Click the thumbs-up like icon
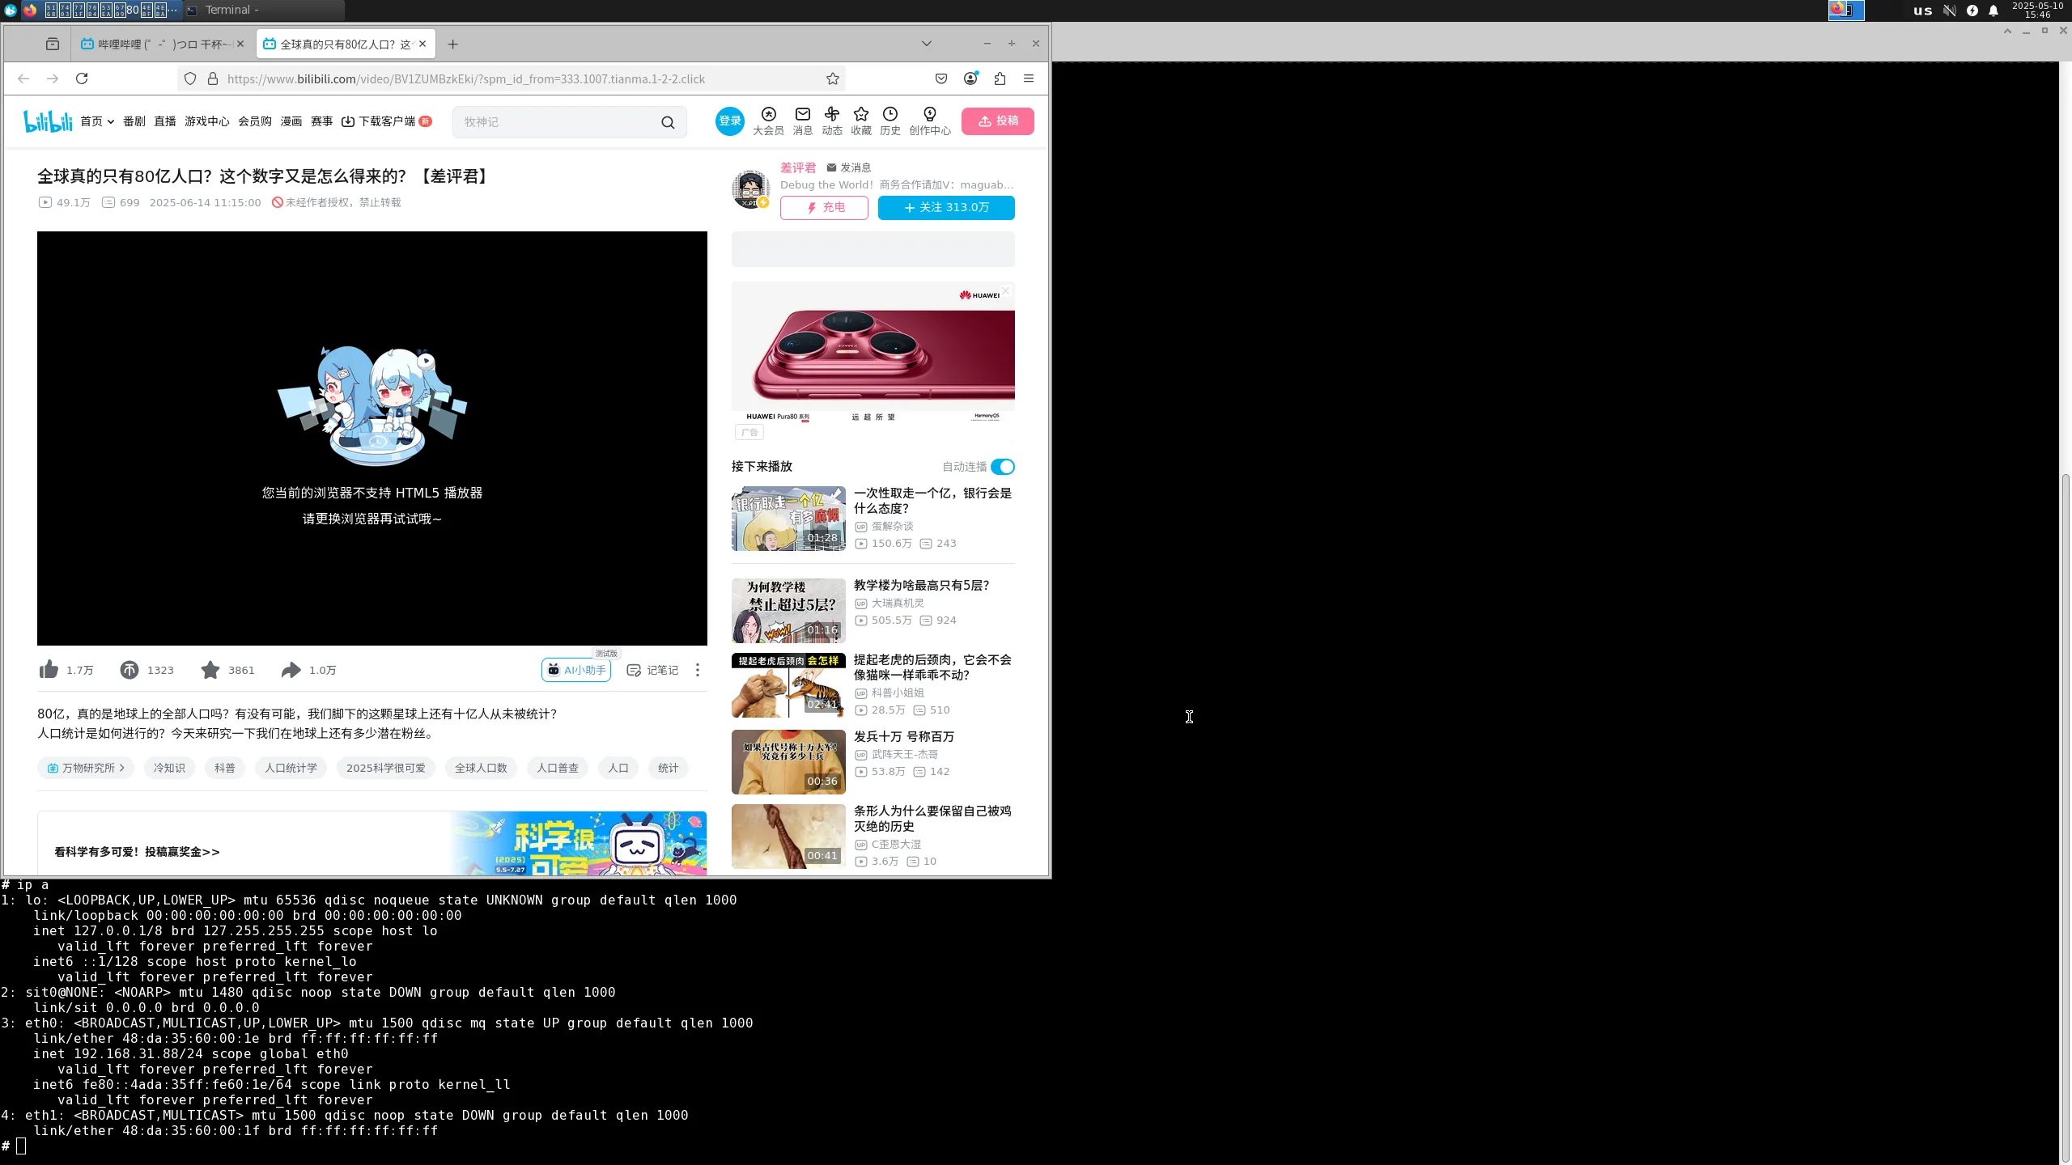The image size is (2072, 1165). coord(49,670)
